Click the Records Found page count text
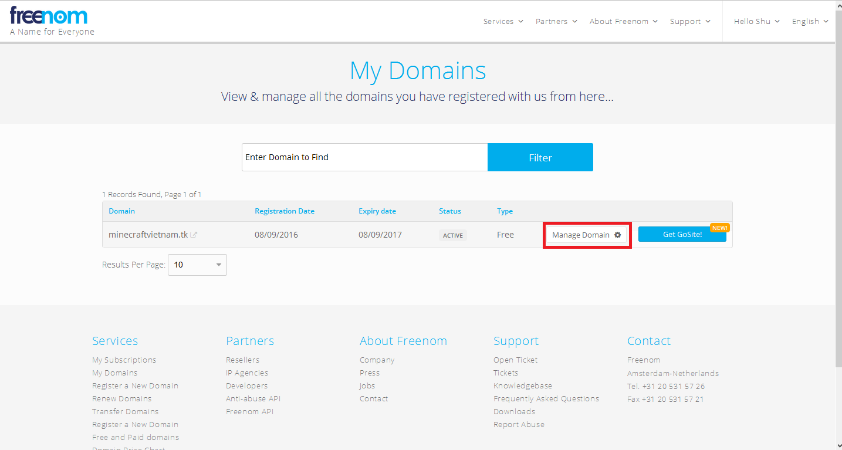Viewport: 842px width, 450px height. (x=151, y=194)
